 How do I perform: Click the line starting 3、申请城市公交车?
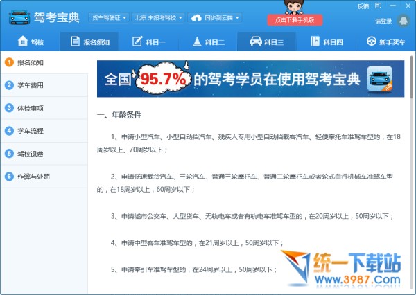(x=252, y=216)
